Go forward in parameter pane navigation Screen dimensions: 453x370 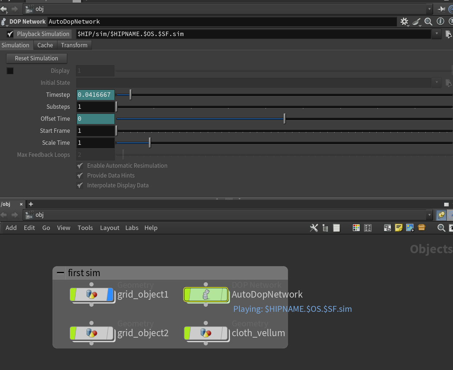pyautogui.click(x=15, y=9)
